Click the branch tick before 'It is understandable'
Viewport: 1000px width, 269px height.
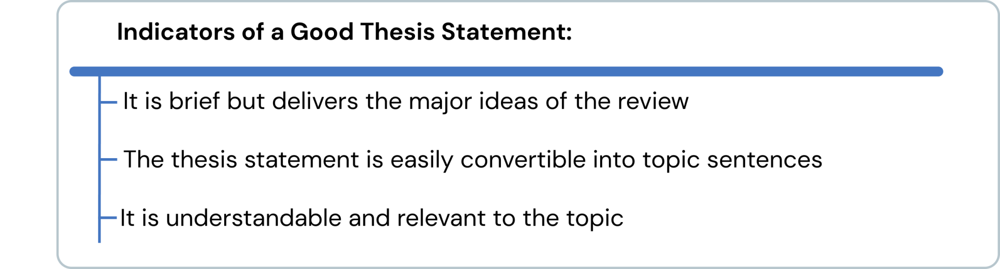(x=108, y=218)
